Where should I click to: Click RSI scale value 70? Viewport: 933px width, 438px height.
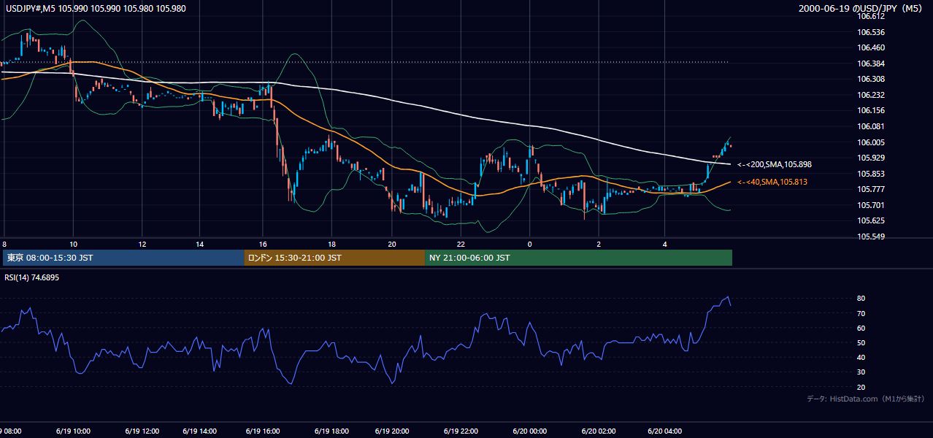[x=861, y=313]
